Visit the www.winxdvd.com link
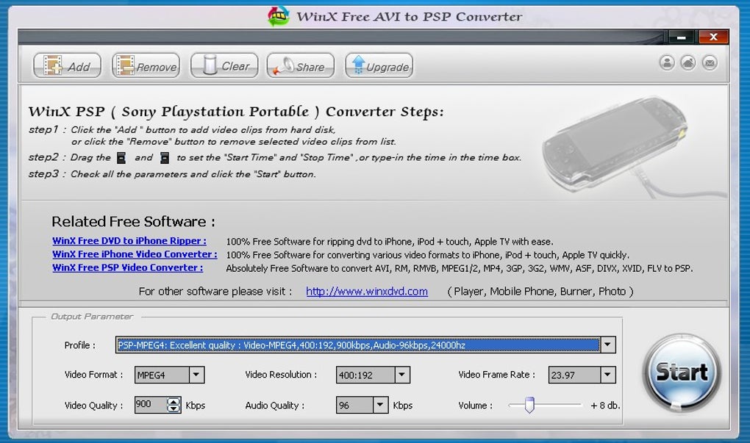 [367, 292]
